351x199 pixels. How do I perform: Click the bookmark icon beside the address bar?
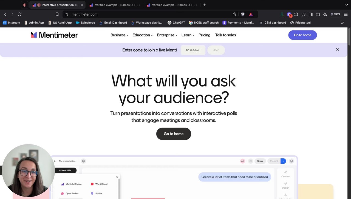click(x=57, y=14)
